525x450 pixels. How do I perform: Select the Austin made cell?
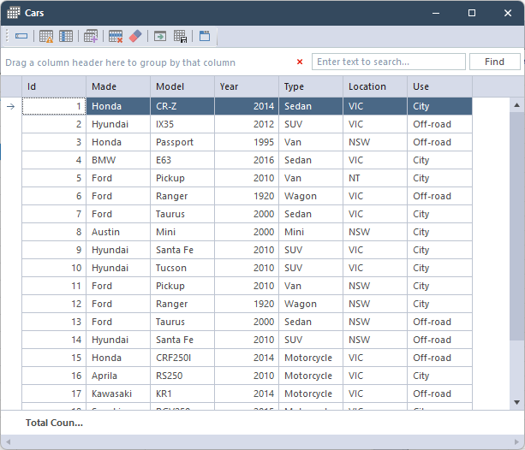click(x=118, y=232)
